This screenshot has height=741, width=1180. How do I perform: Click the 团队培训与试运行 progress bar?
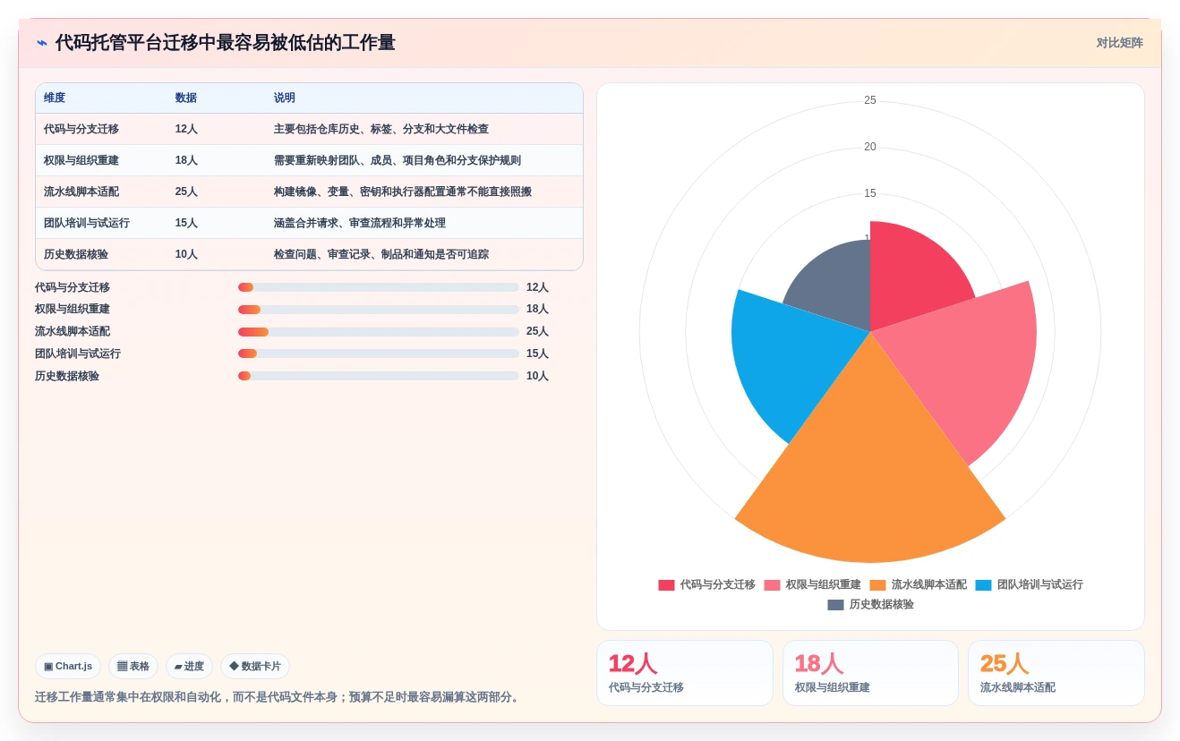(x=379, y=353)
